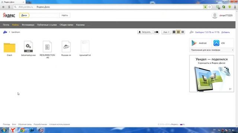Open Yandex Browser in taskbar
Screen dimensions: 238x133
pyautogui.click(x=13, y=130)
